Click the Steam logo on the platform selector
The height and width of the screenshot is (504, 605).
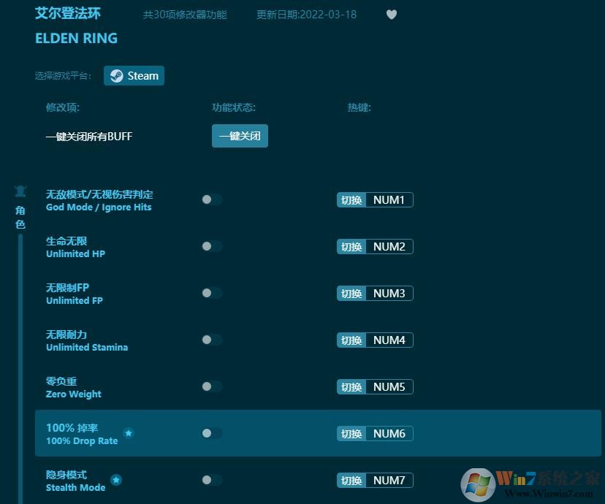point(117,75)
